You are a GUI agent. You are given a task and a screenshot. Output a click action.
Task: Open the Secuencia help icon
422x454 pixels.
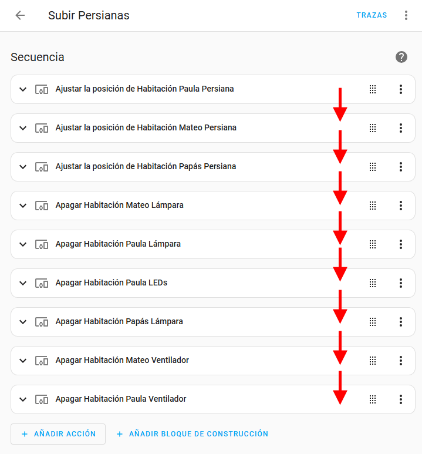tap(401, 57)
